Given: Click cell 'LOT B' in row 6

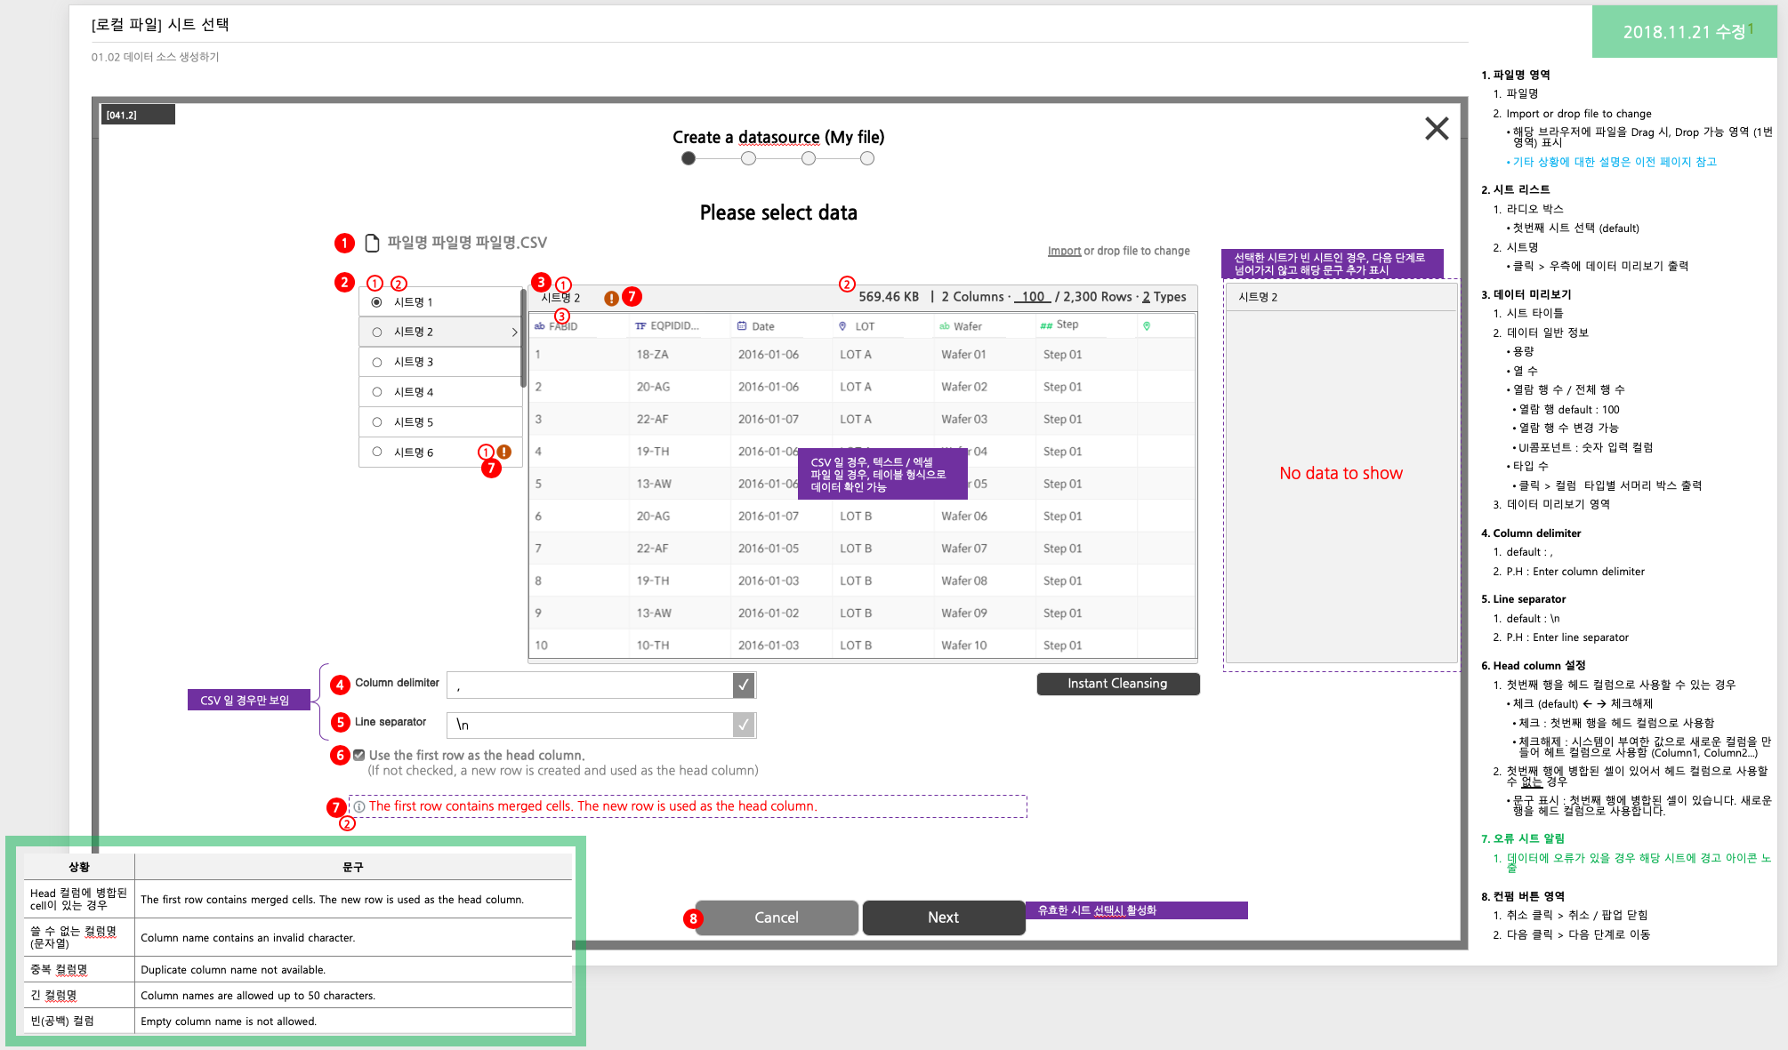Looking at the screenshot, I should tap(856, 517).
